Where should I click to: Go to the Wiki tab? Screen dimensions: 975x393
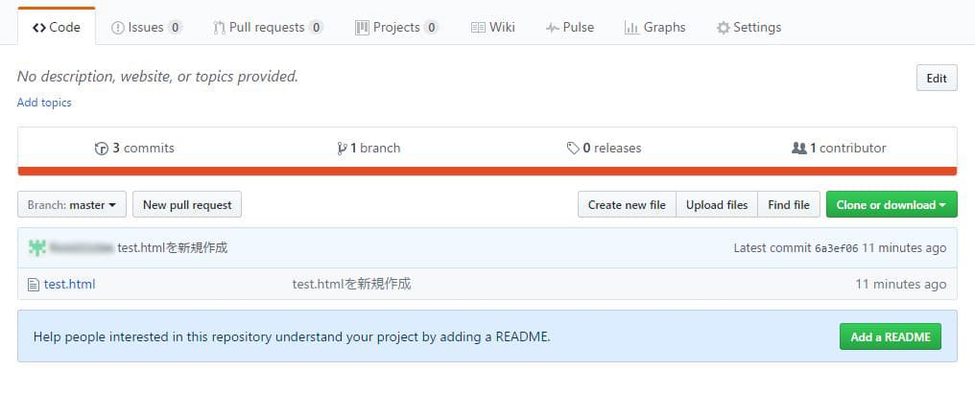point(492,28)
